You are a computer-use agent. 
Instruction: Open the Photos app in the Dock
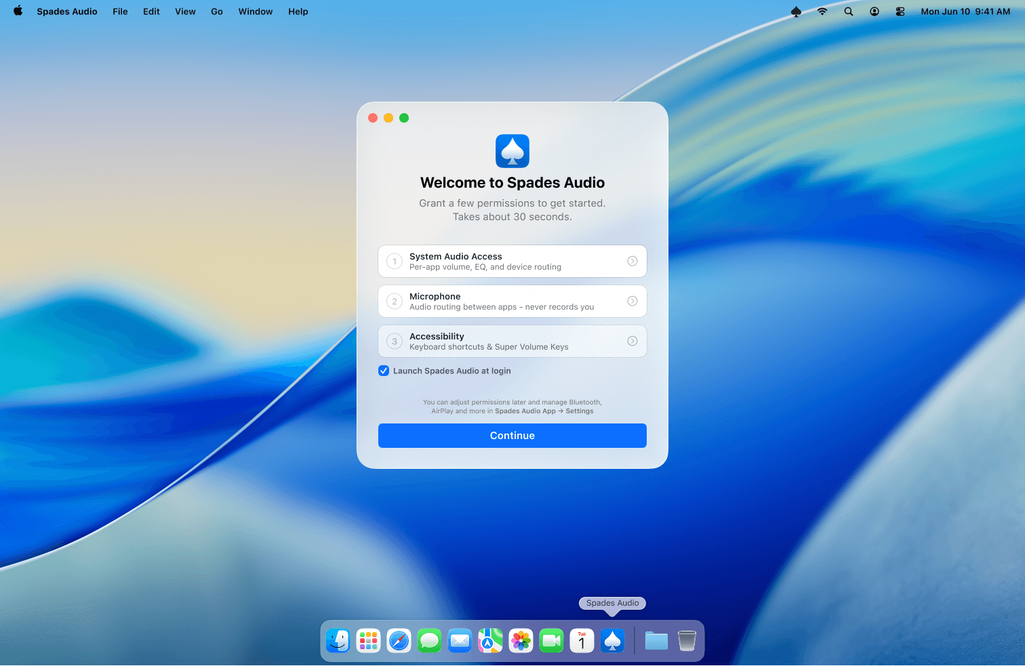point(521,640)
